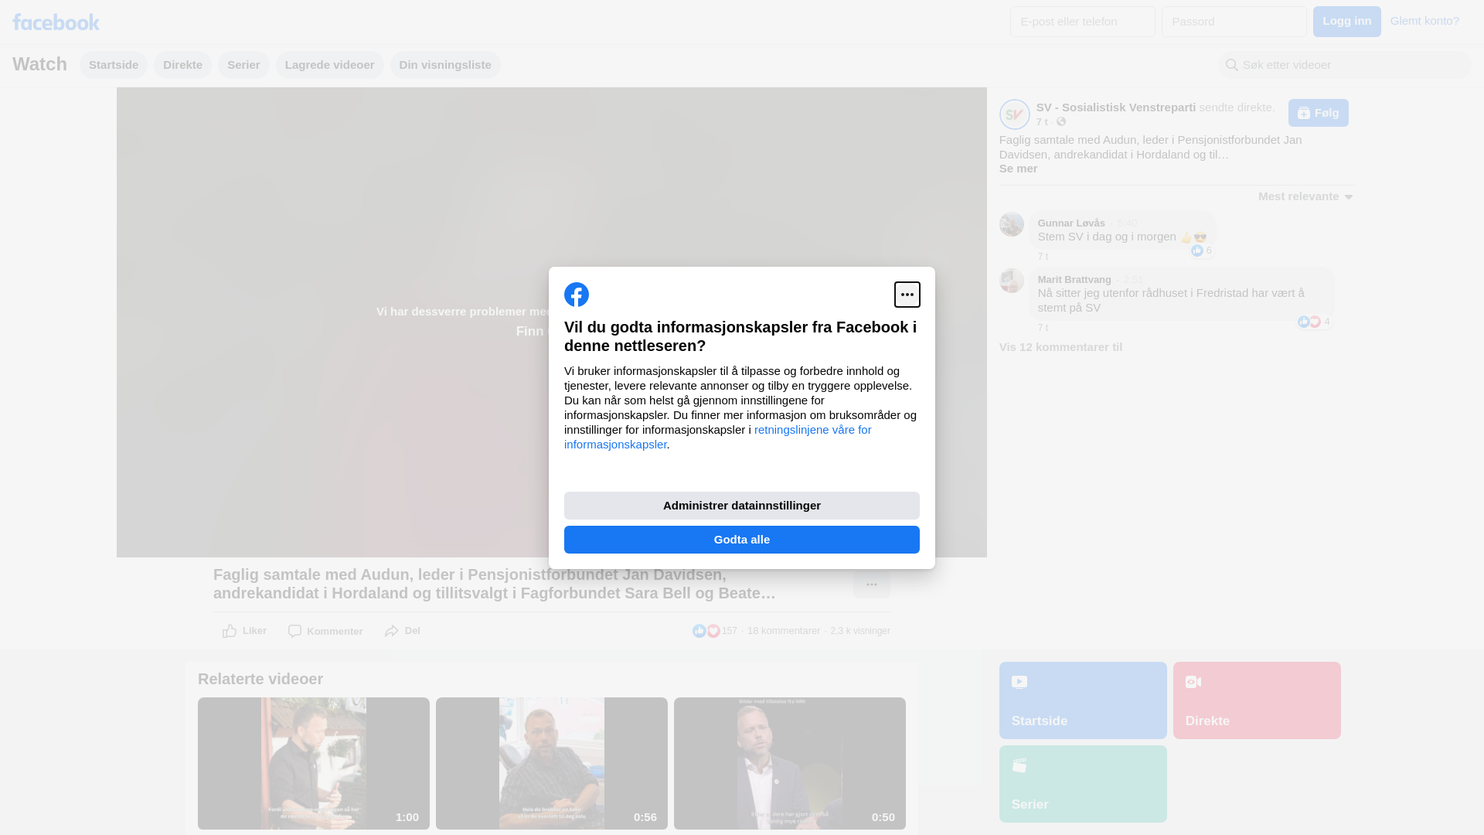Select the Lagrede videoer tab

pos(330,65)
